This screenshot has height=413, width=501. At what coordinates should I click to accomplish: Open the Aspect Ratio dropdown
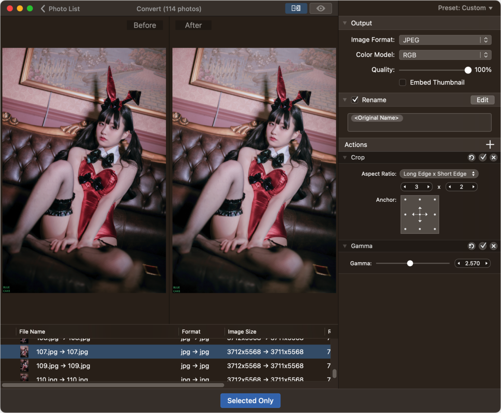click(x=439, y=174)
